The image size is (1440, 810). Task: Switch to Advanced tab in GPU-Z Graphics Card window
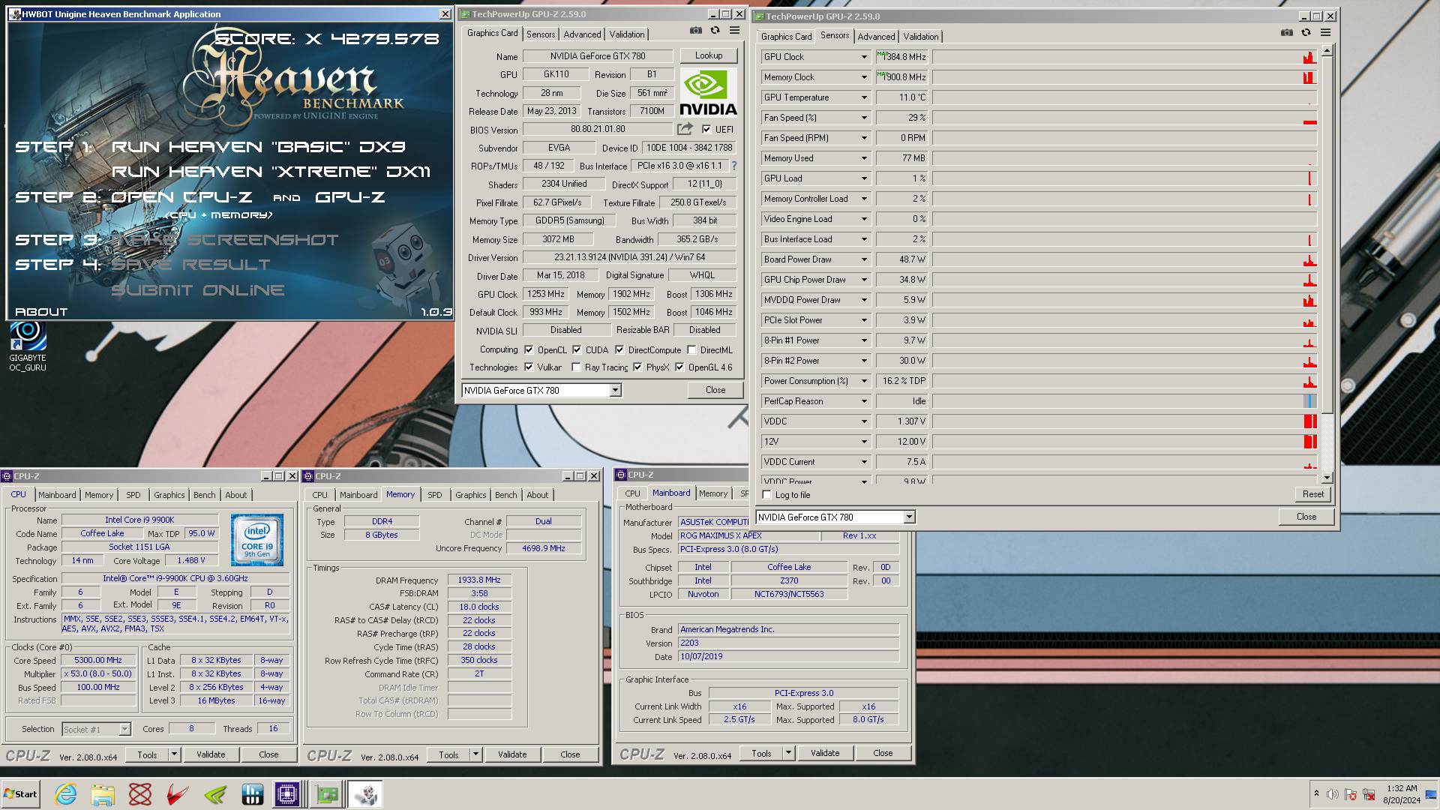582,34
